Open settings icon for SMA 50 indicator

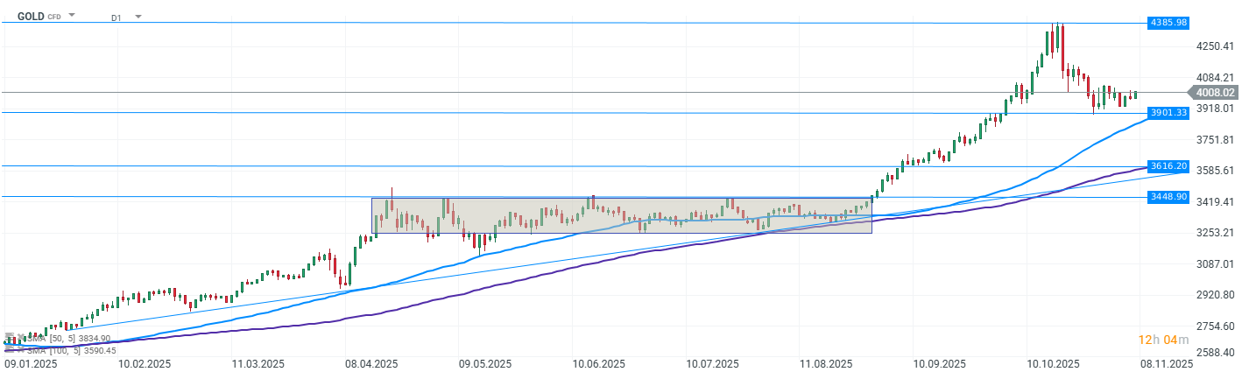pyautogui.click(x=10, y=337)
